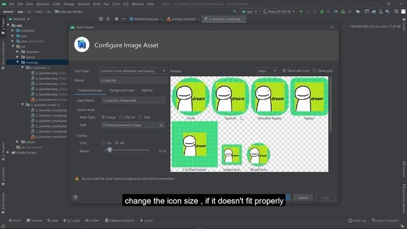The height and width of the screenshot is (229, 407).
Task: Set Trim to Yes
Action: coord(103,142)
